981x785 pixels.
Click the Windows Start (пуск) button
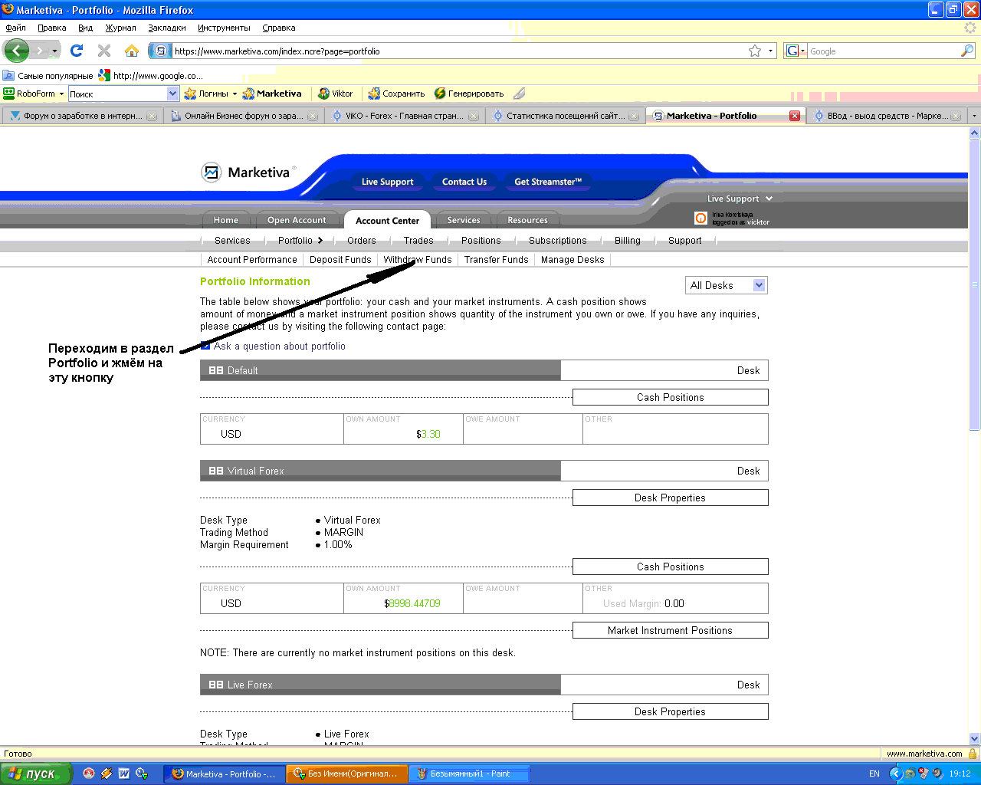36,774
